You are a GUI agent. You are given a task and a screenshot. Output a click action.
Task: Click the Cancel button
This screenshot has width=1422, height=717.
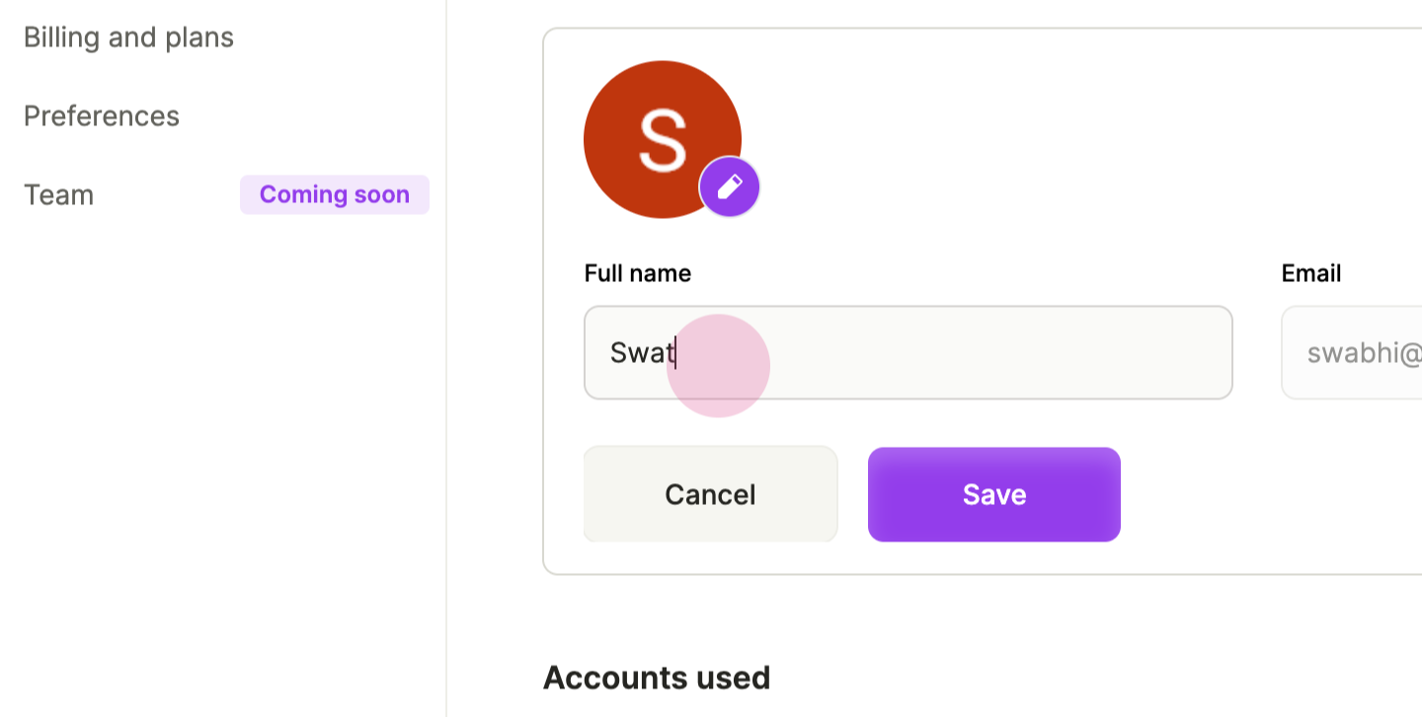point(711,494)
